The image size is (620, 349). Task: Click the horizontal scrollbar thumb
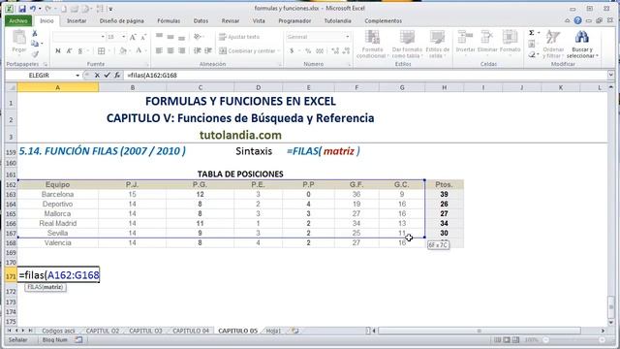(480, 331)
